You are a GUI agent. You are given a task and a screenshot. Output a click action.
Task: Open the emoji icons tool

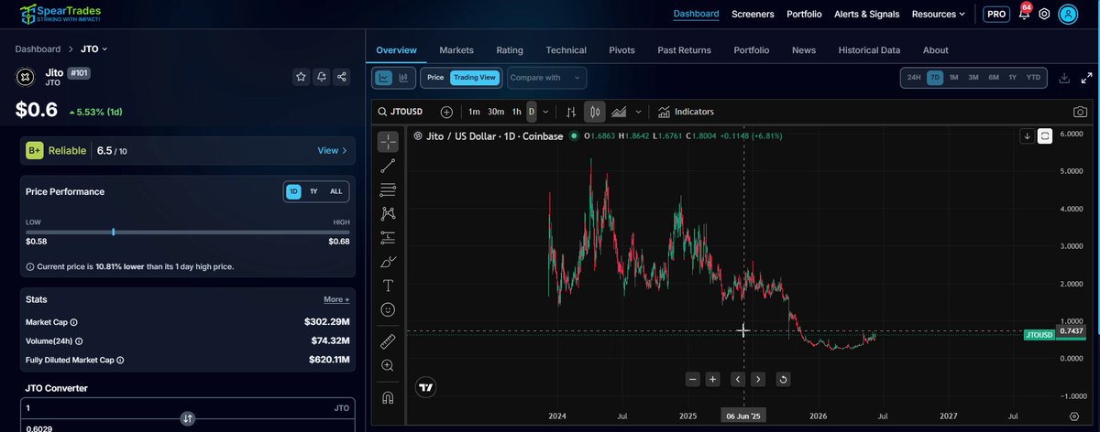pyautogui.click(x=388, y=309)
